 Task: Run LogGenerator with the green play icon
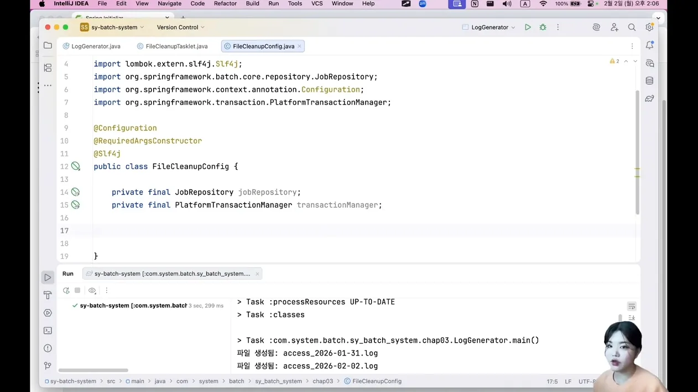(528, 27)
